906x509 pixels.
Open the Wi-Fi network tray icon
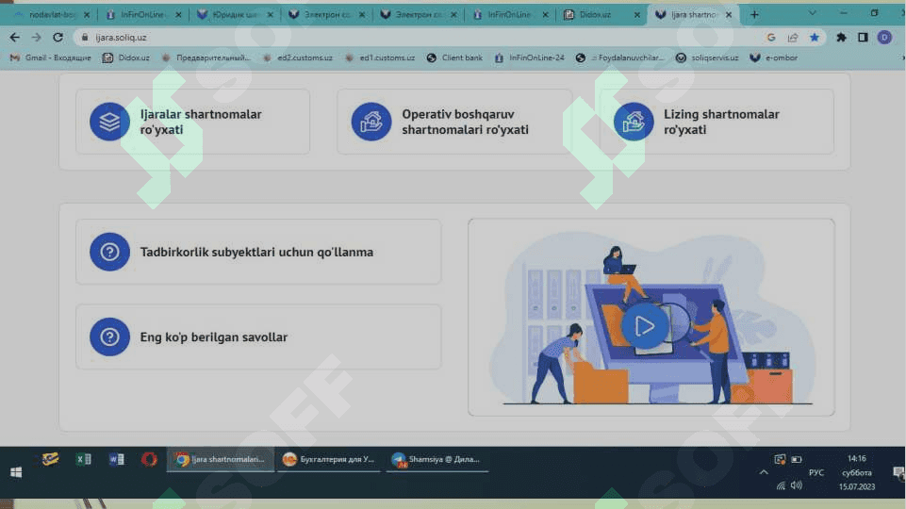coord(781,485)
